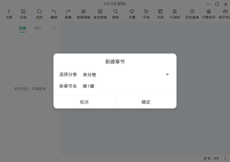This screenshot has height=162, width=230.
Task: Redo with the 重做 icon
Action: [68, 14]
